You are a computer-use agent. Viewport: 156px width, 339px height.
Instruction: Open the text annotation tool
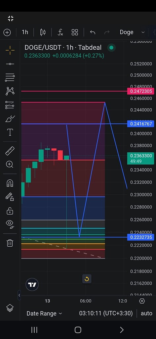tap(10, 132)
